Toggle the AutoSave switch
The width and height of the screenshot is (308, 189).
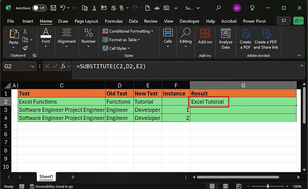(39, 8)
